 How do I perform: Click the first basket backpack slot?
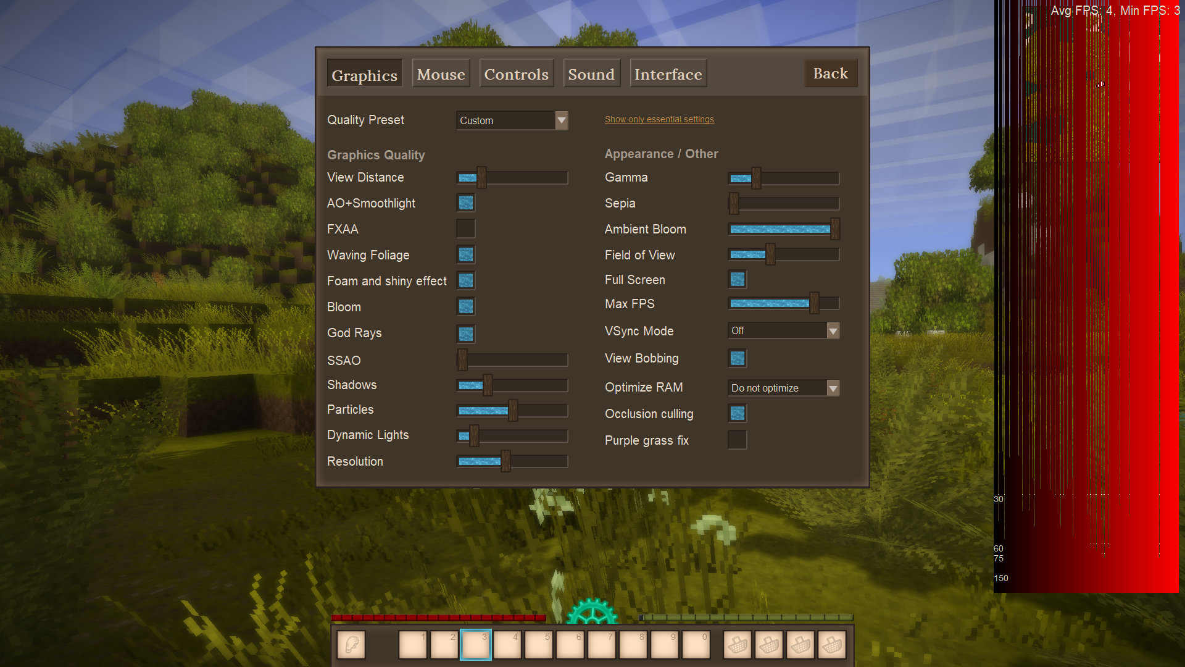pyautogui.click(x=738, y=645)
